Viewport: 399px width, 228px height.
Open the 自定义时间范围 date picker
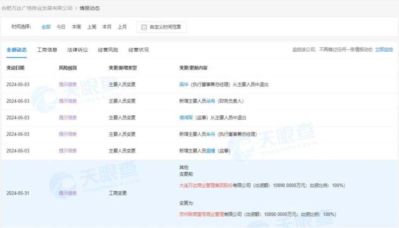[165, 26]
